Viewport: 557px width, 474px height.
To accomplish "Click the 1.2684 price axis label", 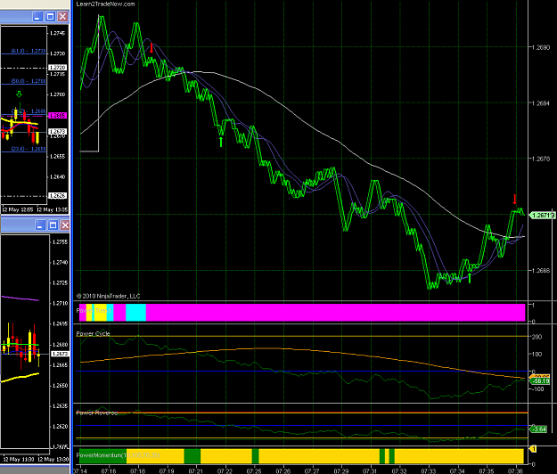I will point(541,103).
